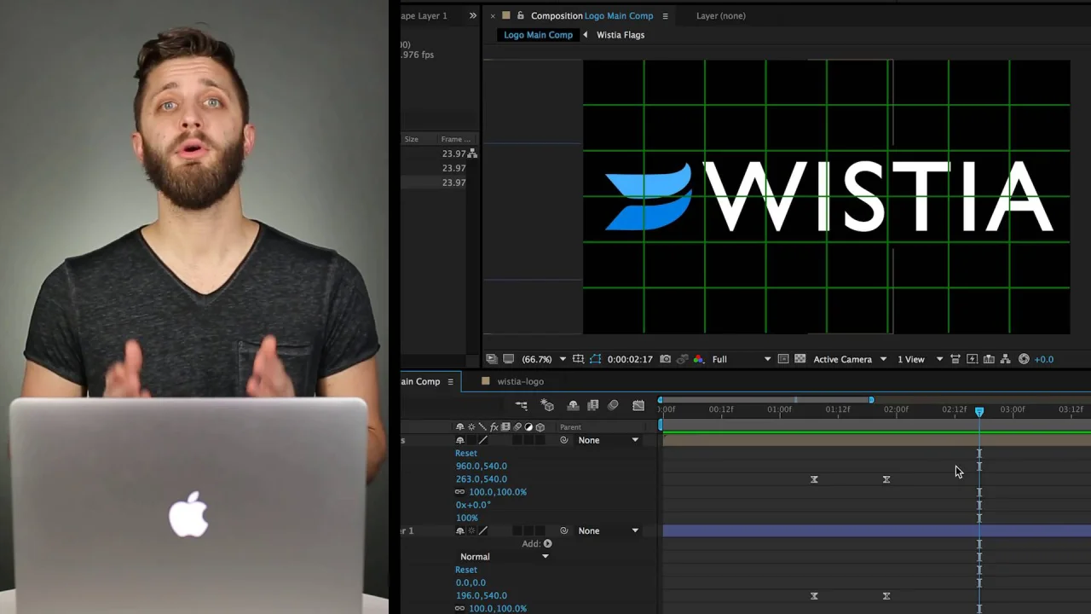
Task: Click the Show Snapshot icon
Action: 681,359
